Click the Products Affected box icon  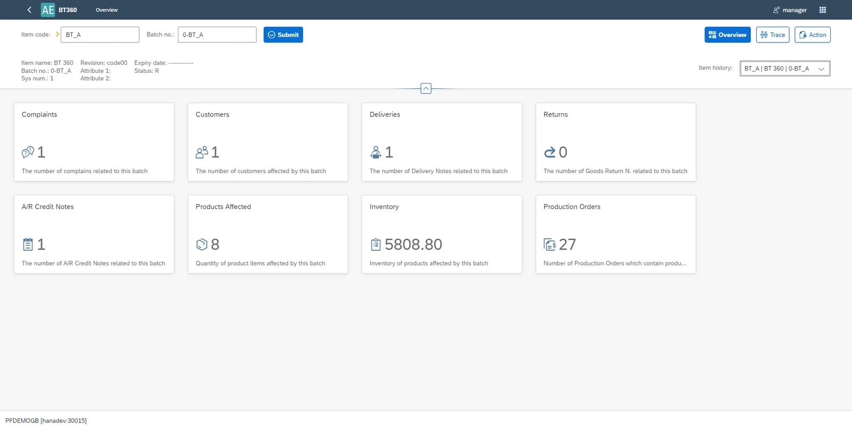pyautogui.click(x=202, y=244)
